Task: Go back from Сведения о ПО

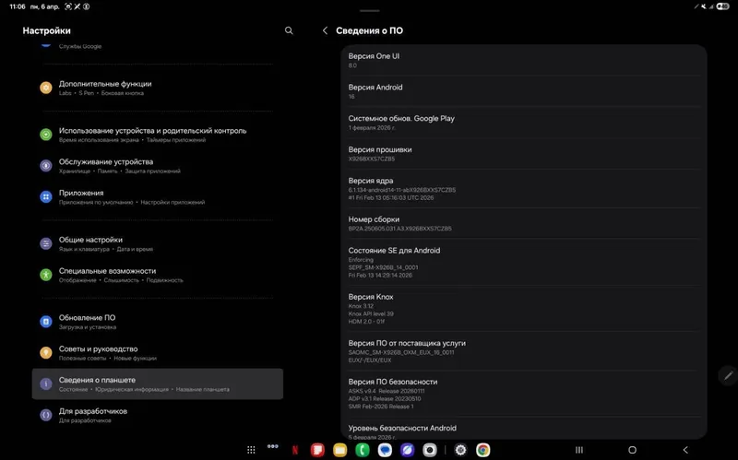Action: [325, 30]
